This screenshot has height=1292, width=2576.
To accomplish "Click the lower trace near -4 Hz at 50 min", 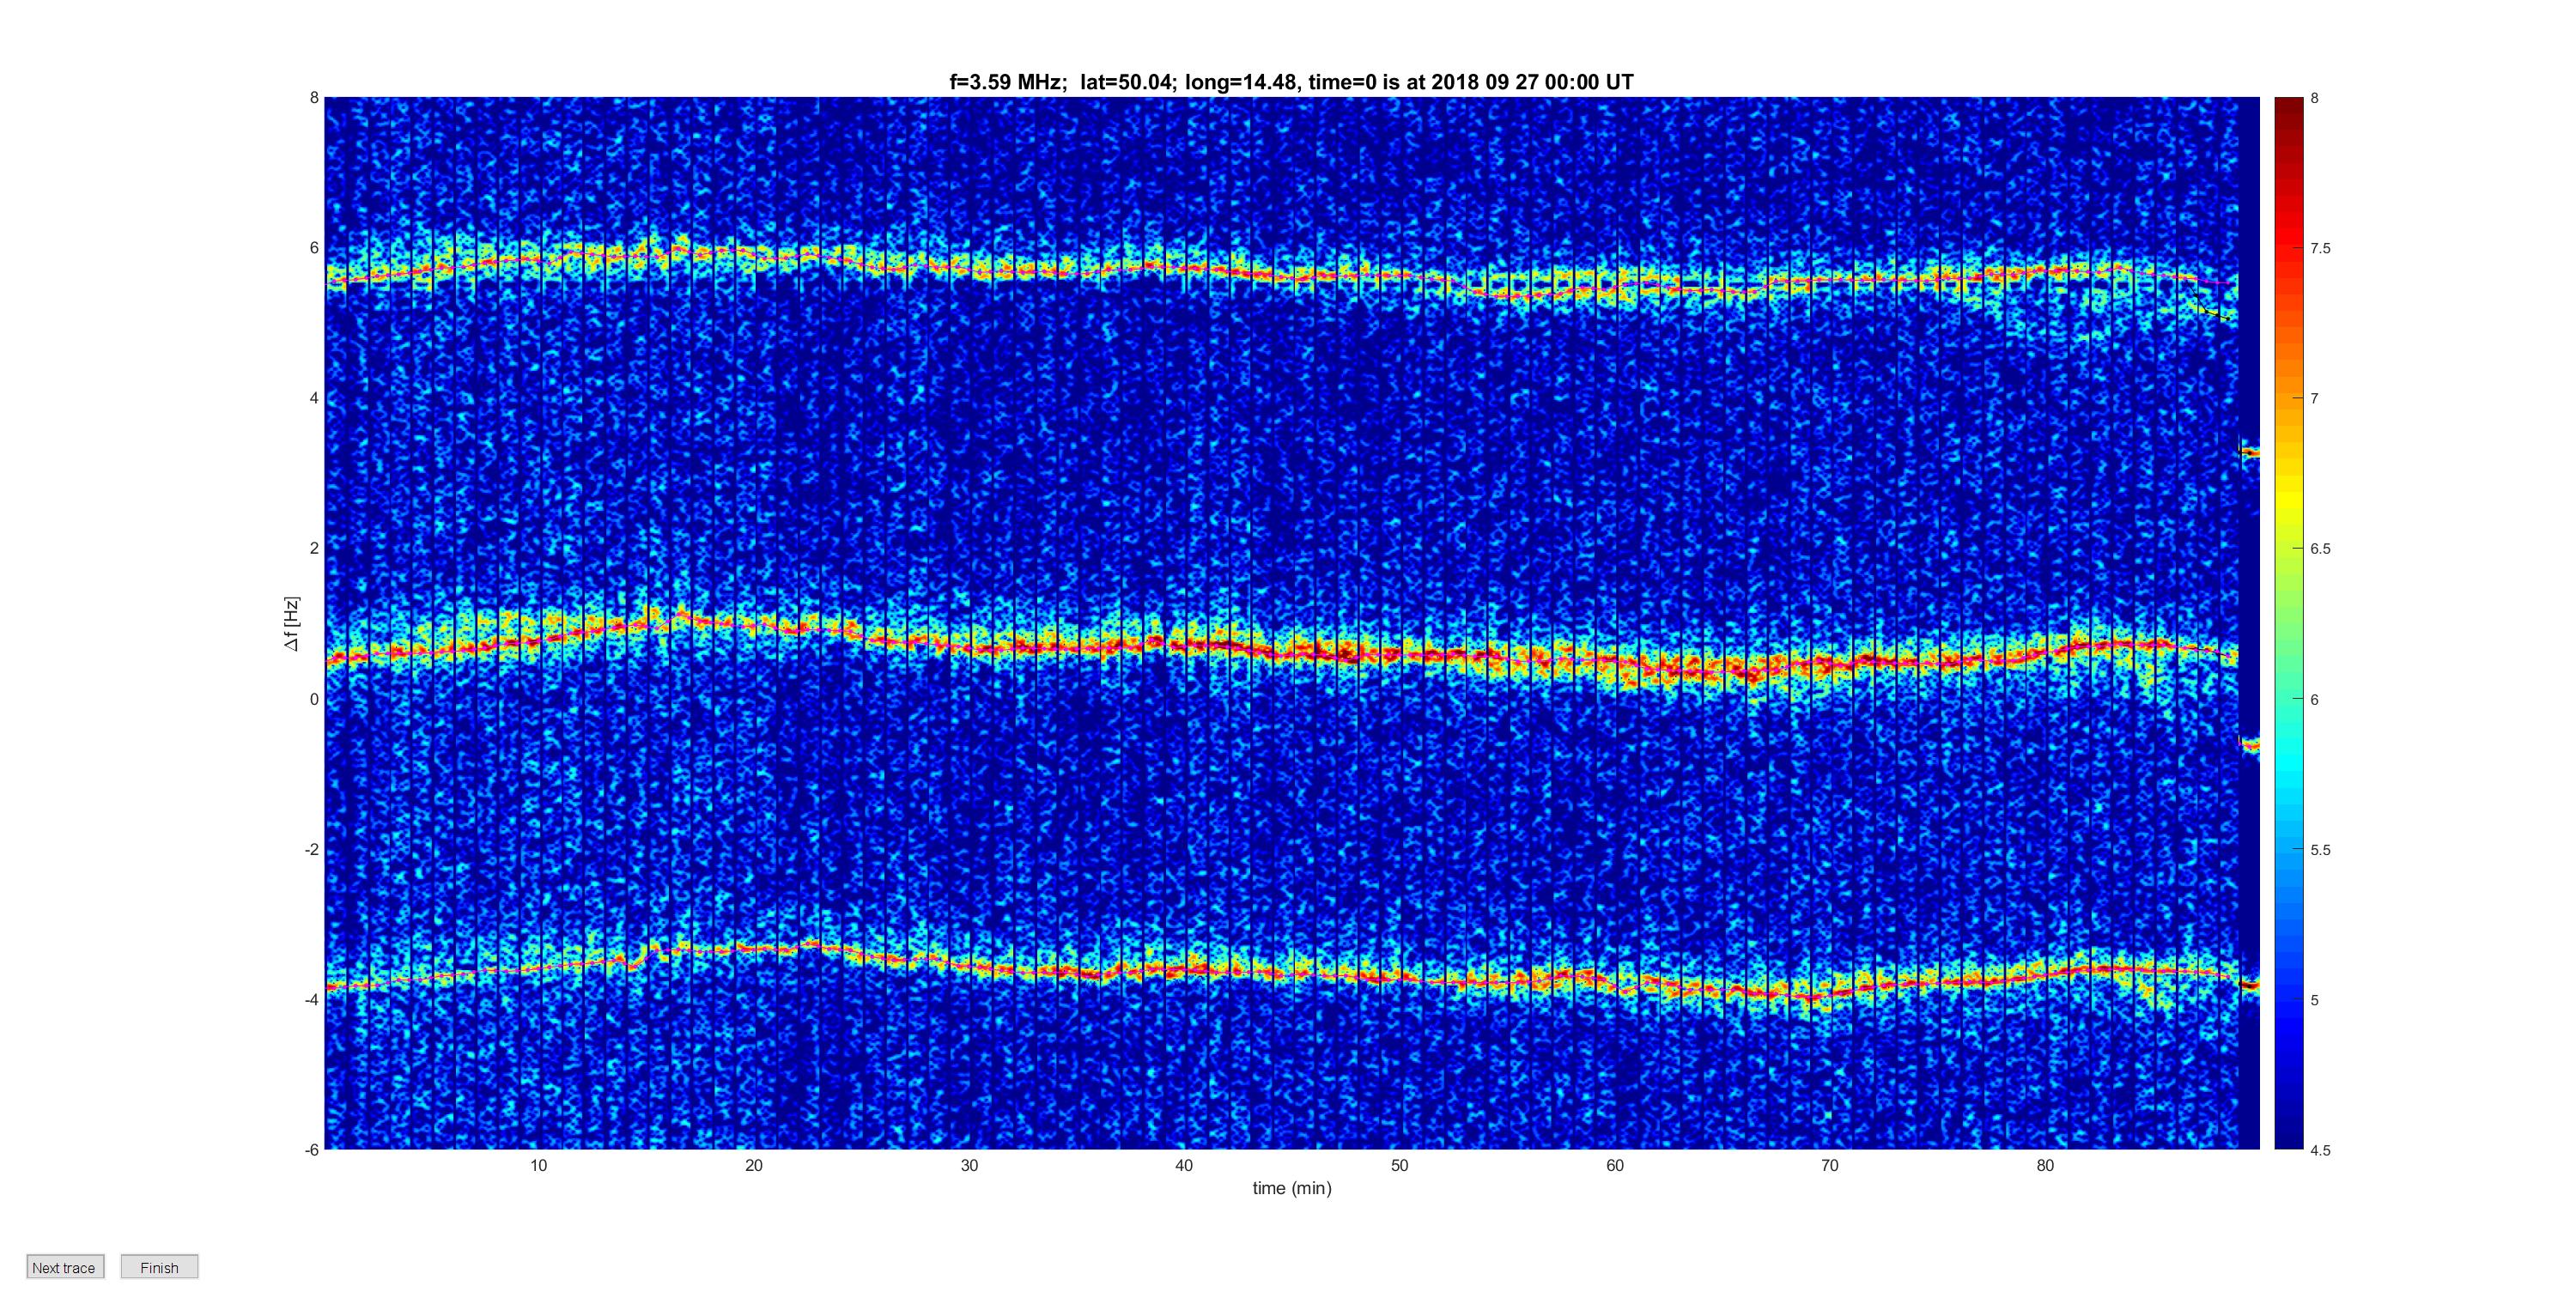I will point(1400,977).
